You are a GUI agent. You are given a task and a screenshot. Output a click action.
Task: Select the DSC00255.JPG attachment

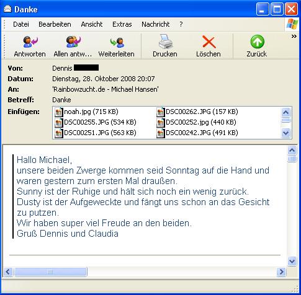pyautogui.click(x=96, y=122)
